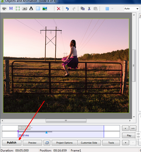The width and height of the screenshot is (141, 152).
Task: Click the 00:15.000 keyframe time label
Action: pyautogui.click(x=24, y=128)
